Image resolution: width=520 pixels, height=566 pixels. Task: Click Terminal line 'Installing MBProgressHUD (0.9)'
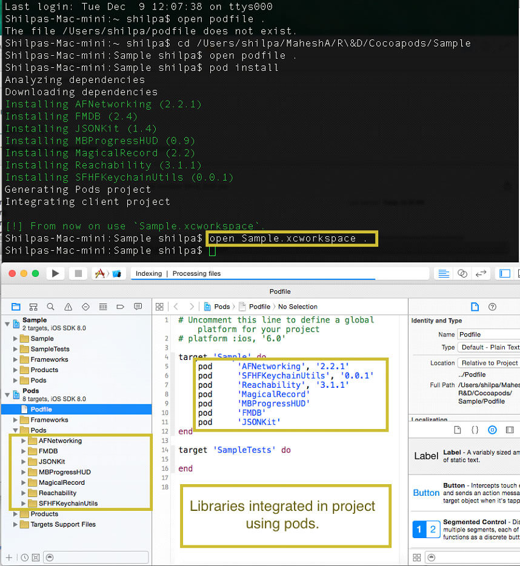(x=99, y=141)
